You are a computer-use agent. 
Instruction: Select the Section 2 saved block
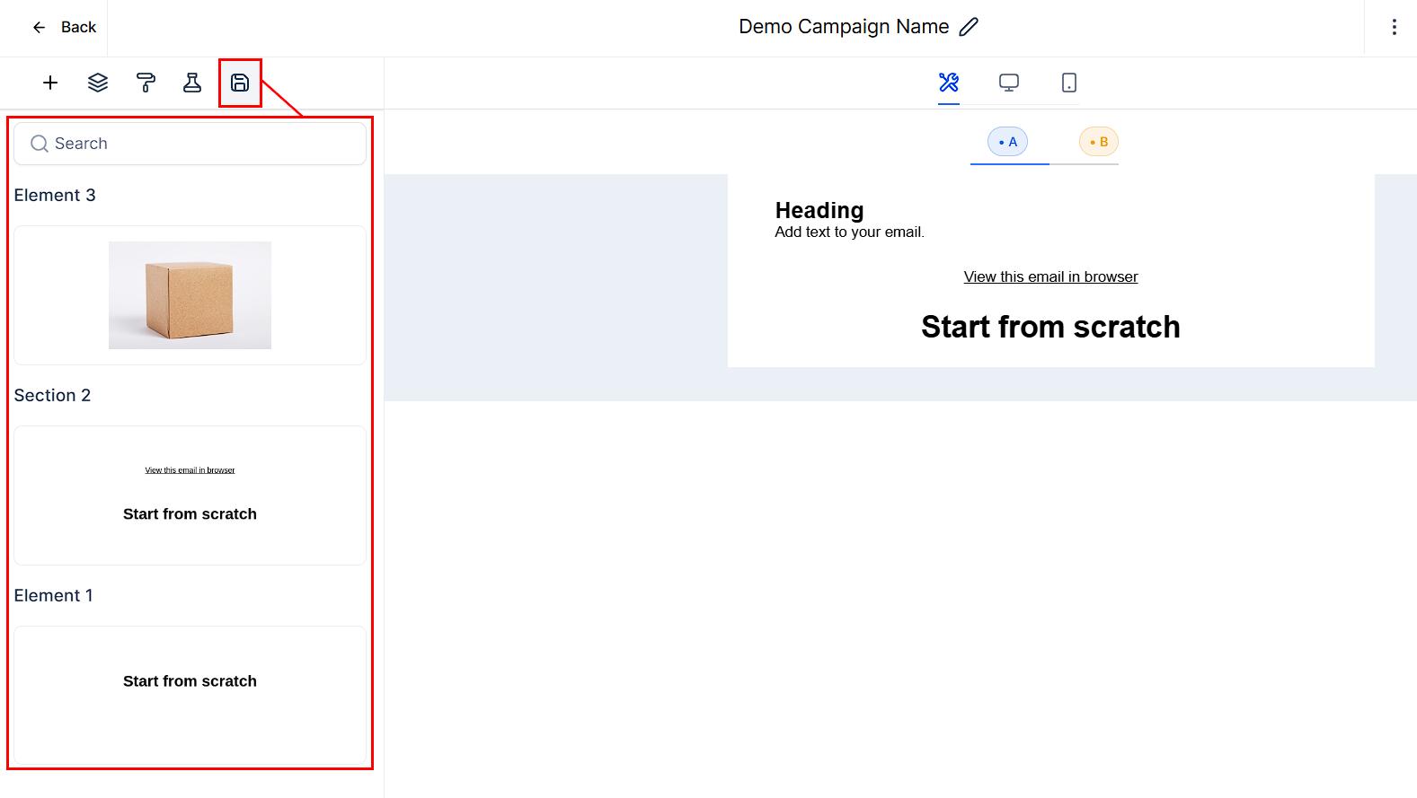tap(190, 495)
